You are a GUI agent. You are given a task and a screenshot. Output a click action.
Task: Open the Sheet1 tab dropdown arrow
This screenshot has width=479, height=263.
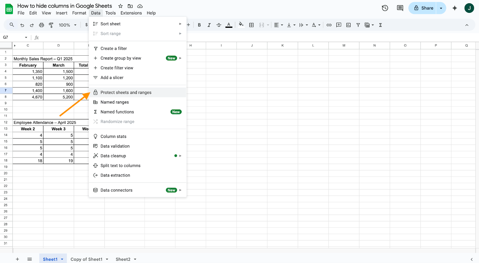pos(62,259)
